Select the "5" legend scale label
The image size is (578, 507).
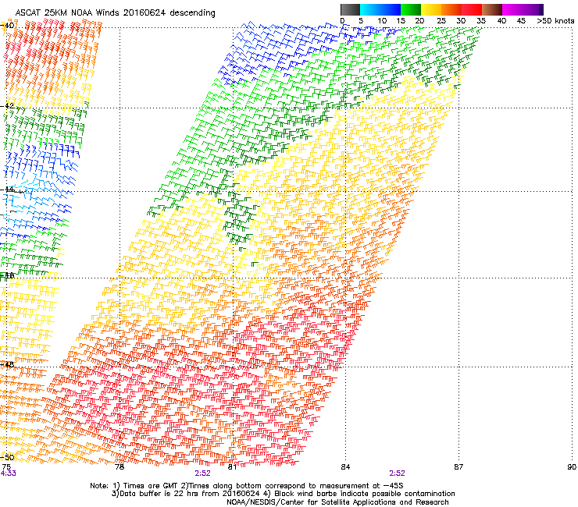[x=361, y=21]
